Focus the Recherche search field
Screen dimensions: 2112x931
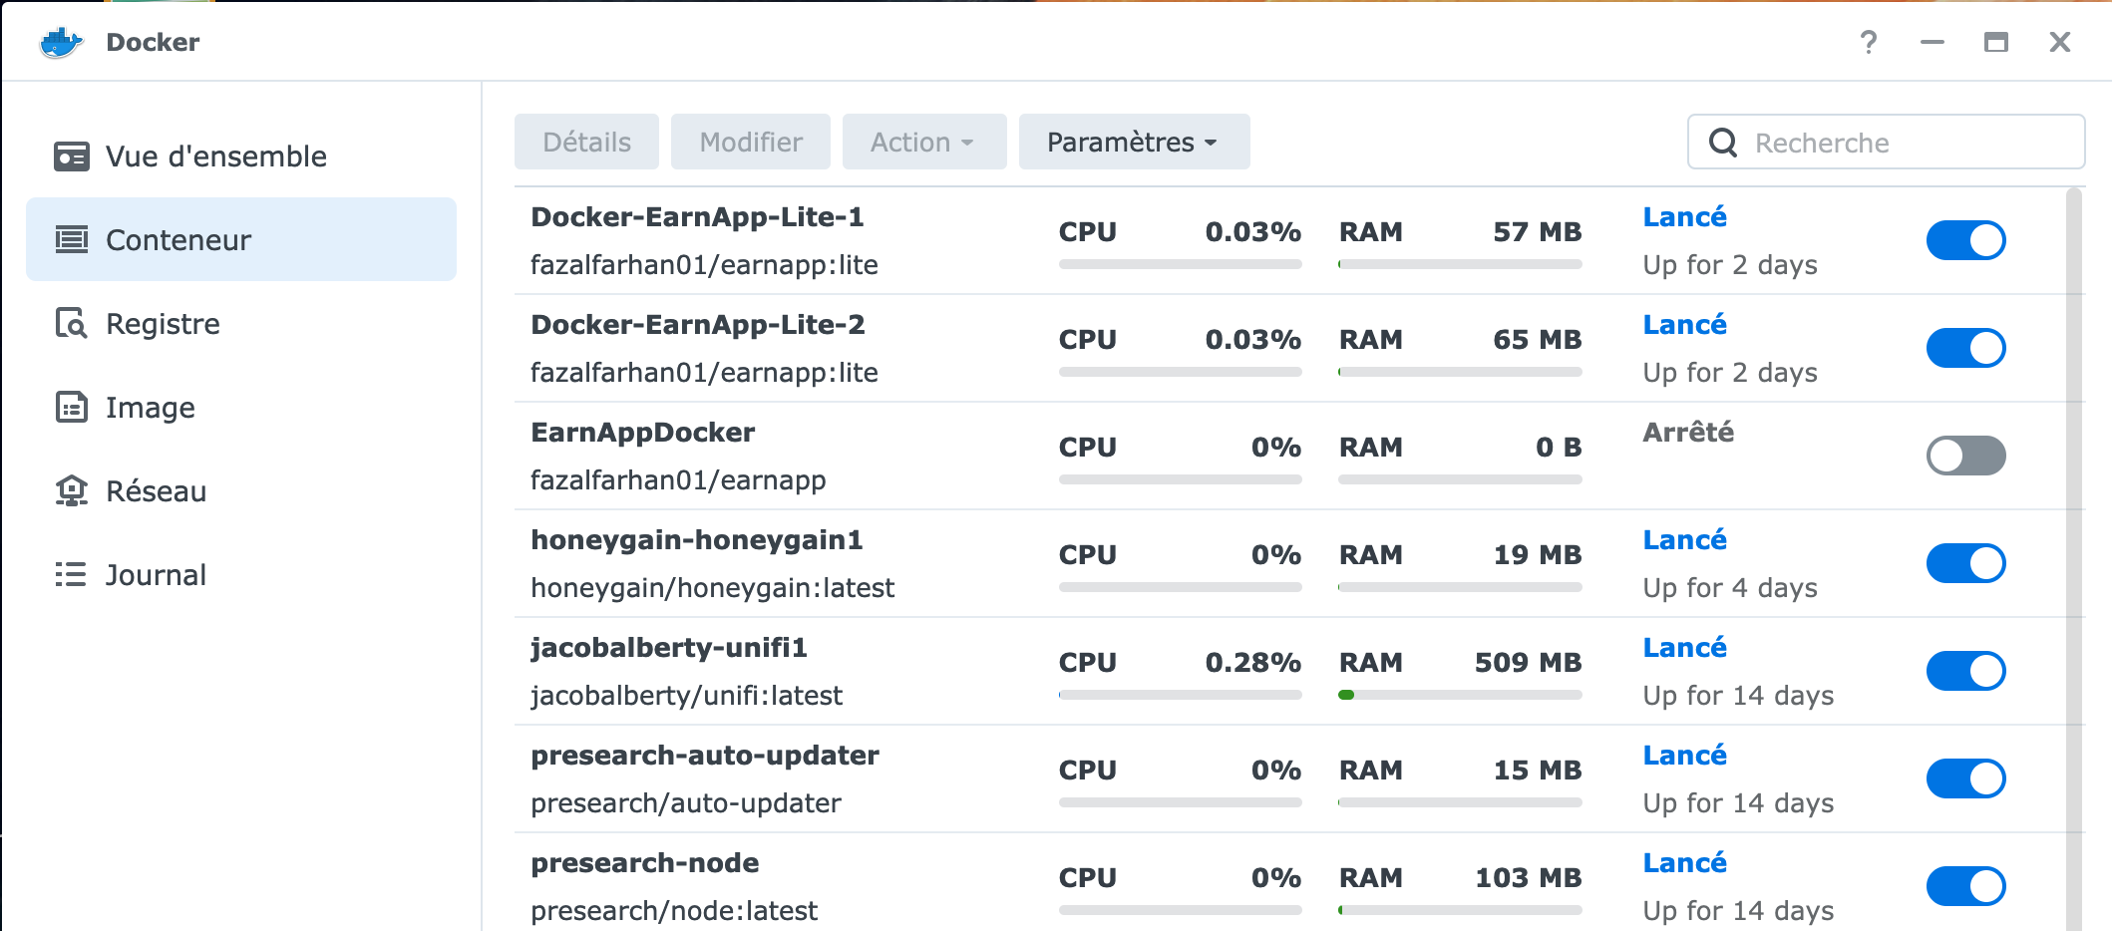(1886, 143)
